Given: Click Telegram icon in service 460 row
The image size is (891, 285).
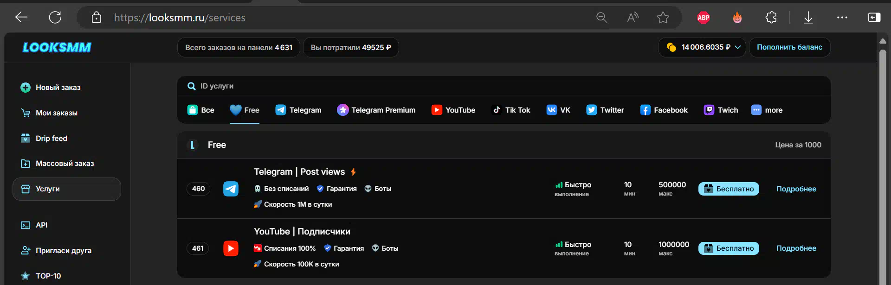Looking at the screenshot, I should [231, 189].
